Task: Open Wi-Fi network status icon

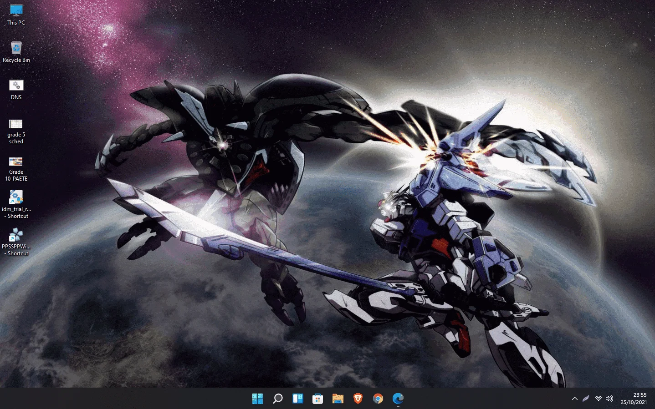Action: coord(598,399)
